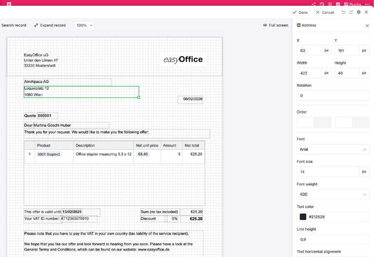Open page settings via gear icon
374x257 pixels.
pos(359,12)
